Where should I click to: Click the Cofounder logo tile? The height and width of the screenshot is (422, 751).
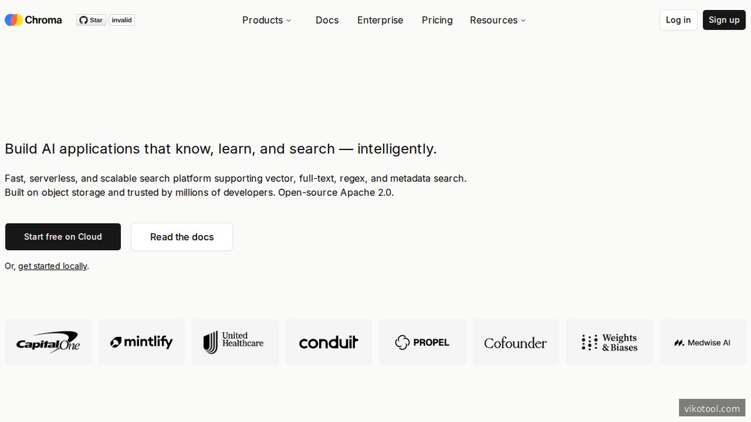click(516, 343)
